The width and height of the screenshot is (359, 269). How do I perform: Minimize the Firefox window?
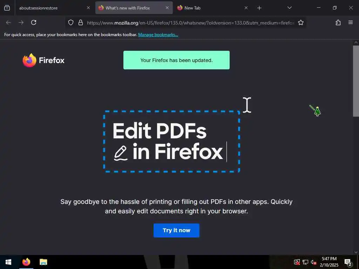click(318, 8)
